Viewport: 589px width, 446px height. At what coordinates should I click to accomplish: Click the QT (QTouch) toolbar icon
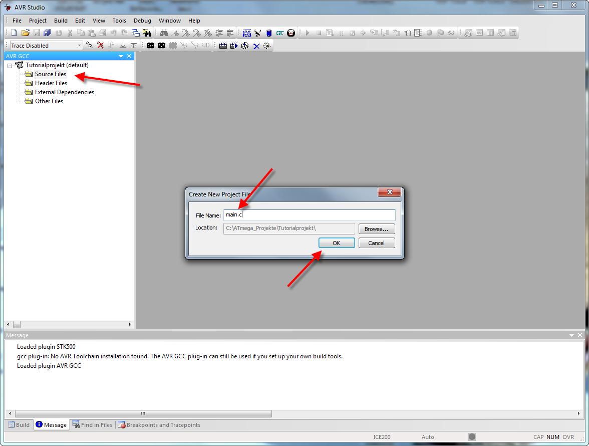[x=280, y=33]
